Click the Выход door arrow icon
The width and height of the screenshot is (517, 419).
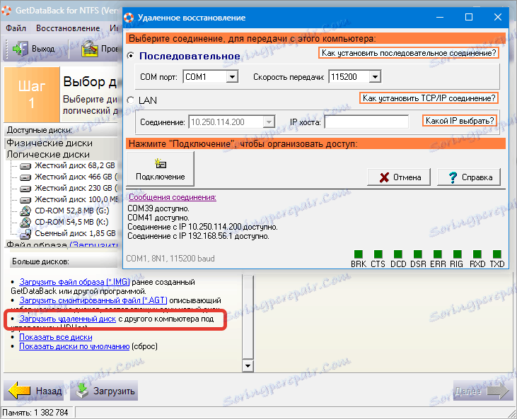(x=21, y=49)
